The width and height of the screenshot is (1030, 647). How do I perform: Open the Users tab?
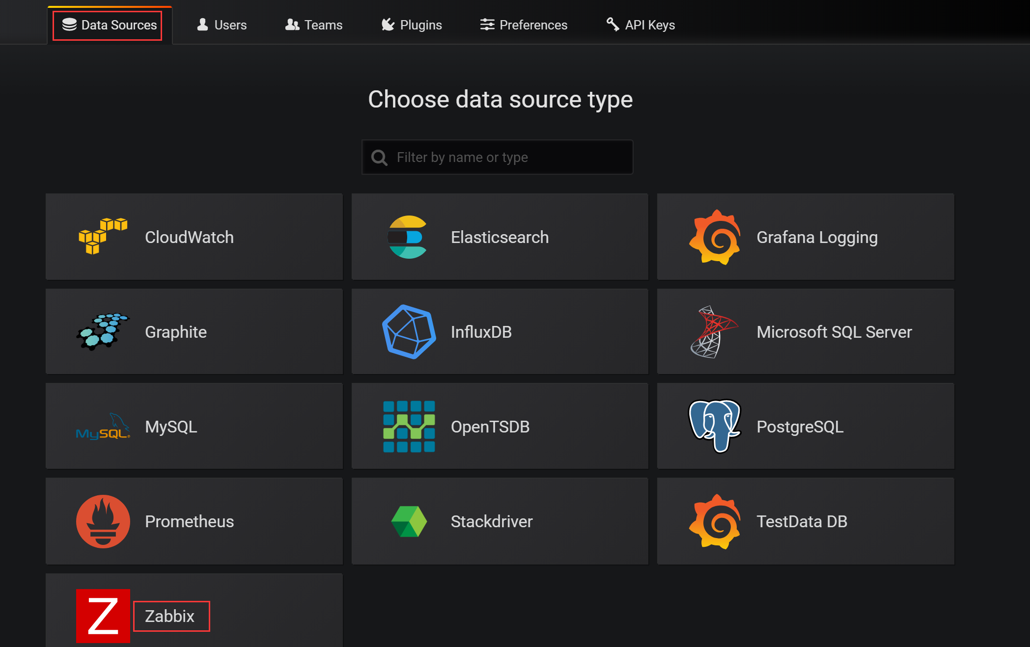coord(222,25)
